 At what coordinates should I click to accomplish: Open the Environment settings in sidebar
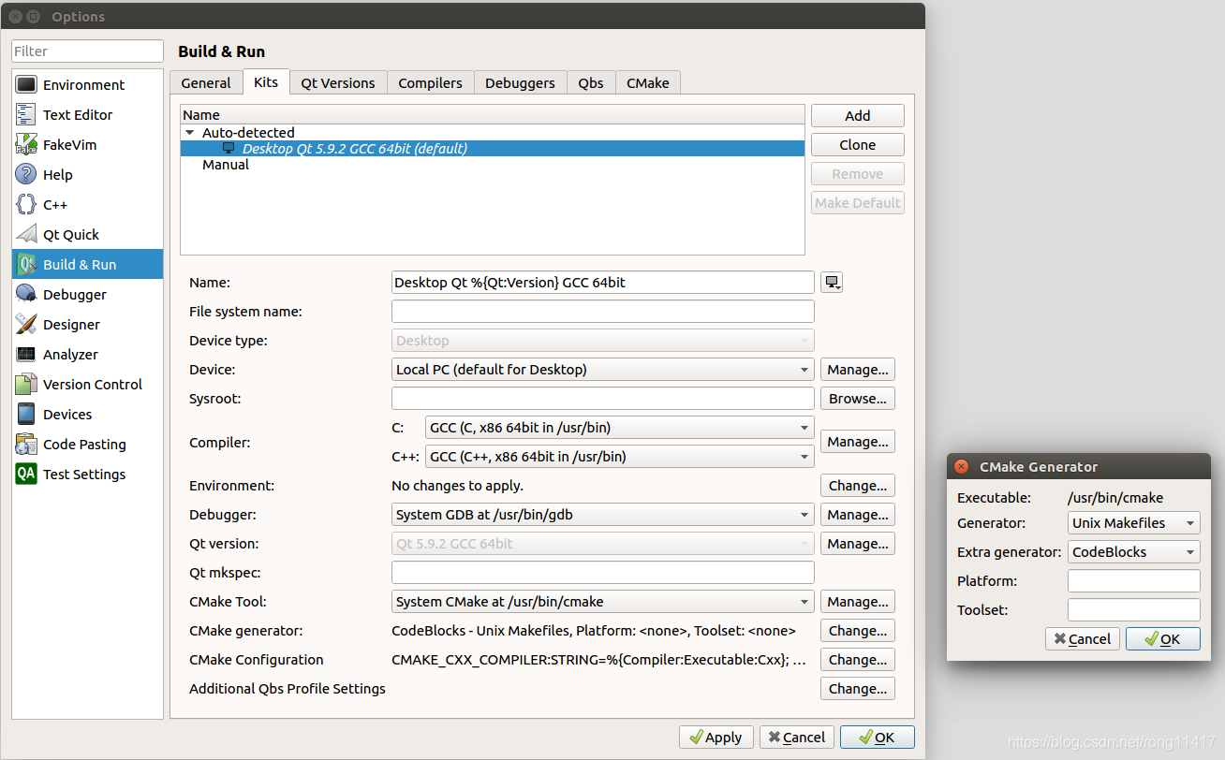coord(84,84)
